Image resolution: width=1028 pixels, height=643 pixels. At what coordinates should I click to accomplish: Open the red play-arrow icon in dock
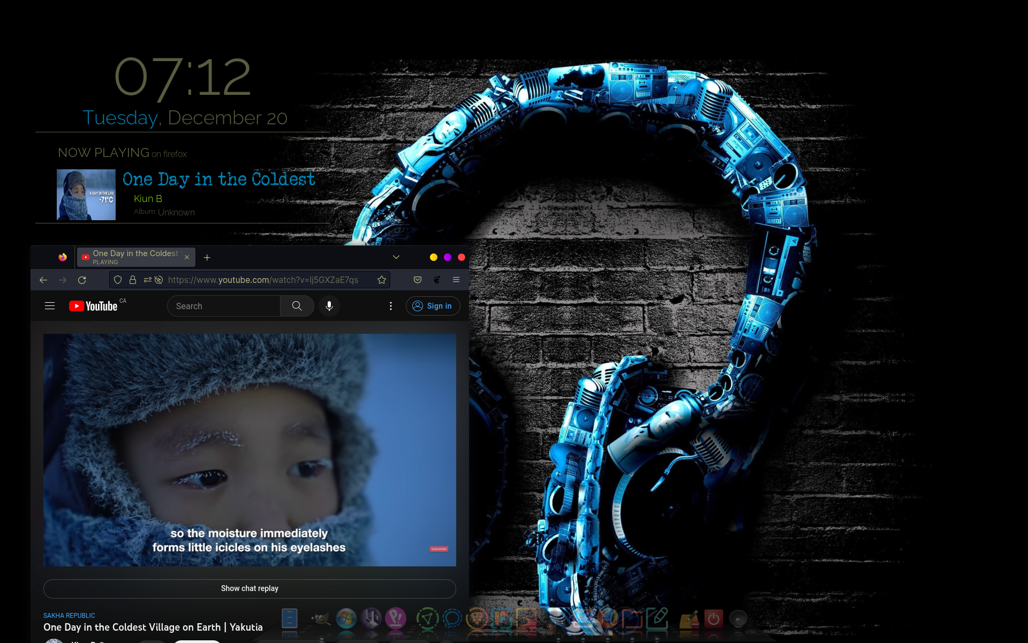(526, 618)
